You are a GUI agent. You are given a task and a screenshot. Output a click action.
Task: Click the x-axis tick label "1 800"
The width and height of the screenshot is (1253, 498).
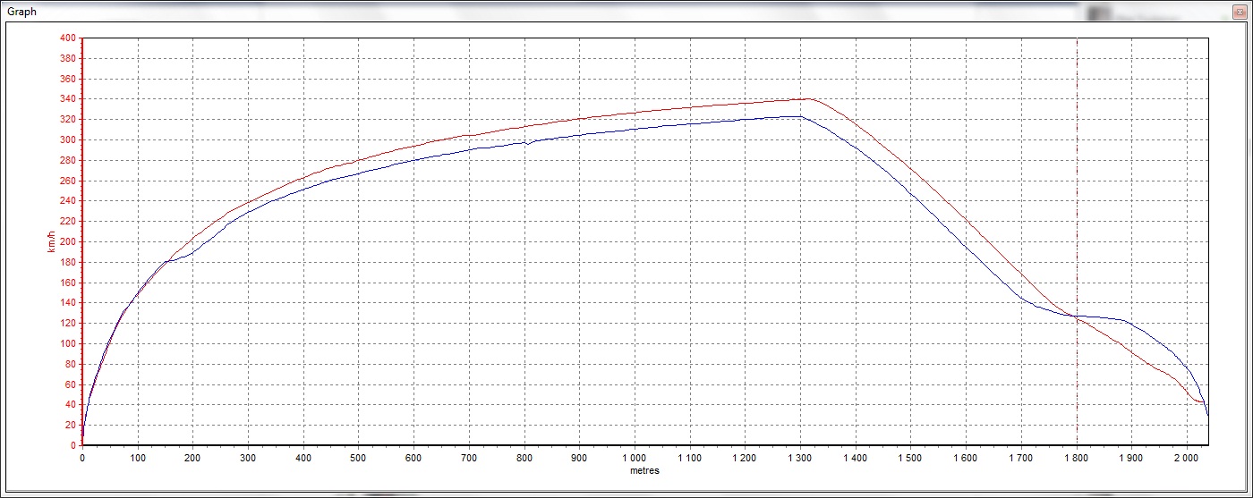click(1077, 457)
